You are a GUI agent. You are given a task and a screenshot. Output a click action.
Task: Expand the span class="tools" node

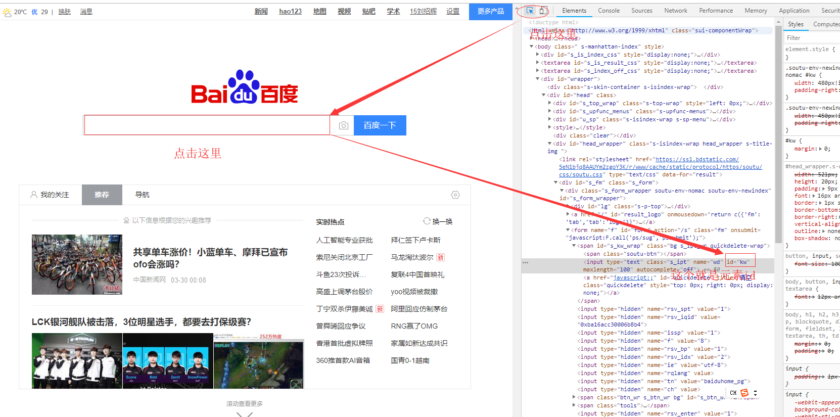pyautogui.click(x=574, y=405)
